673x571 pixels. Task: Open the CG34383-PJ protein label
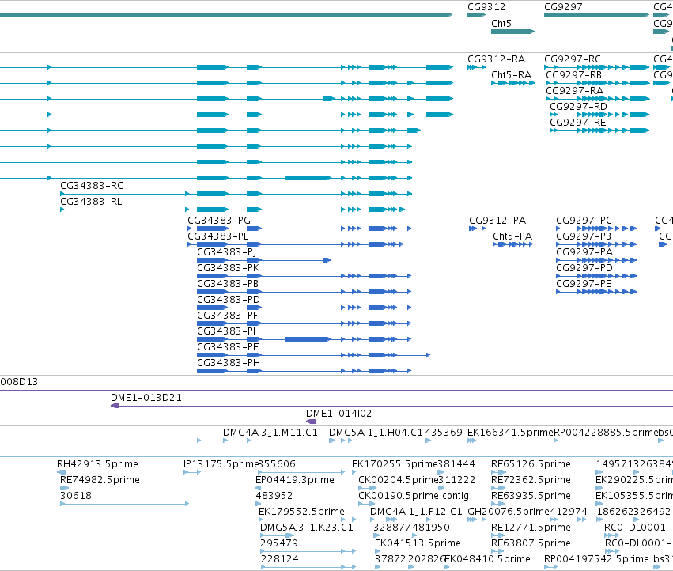(227, 252)
